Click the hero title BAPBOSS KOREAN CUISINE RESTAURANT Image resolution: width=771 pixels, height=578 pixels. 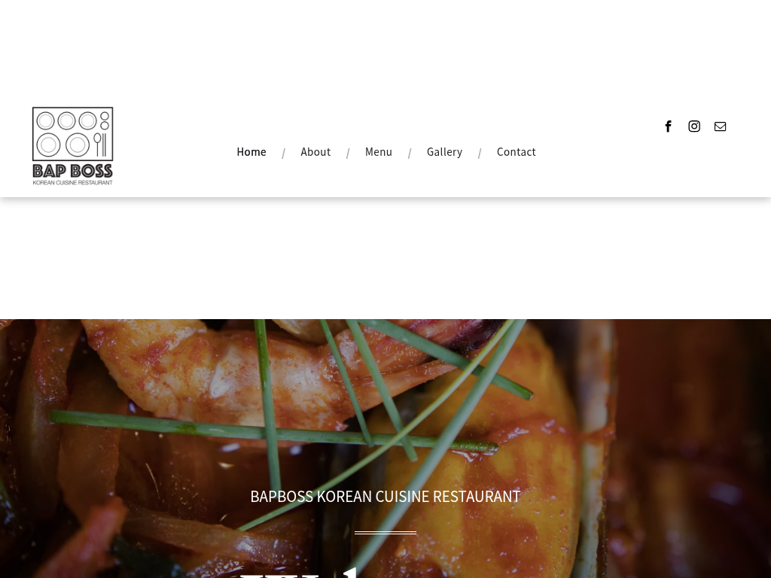(385, 497)
